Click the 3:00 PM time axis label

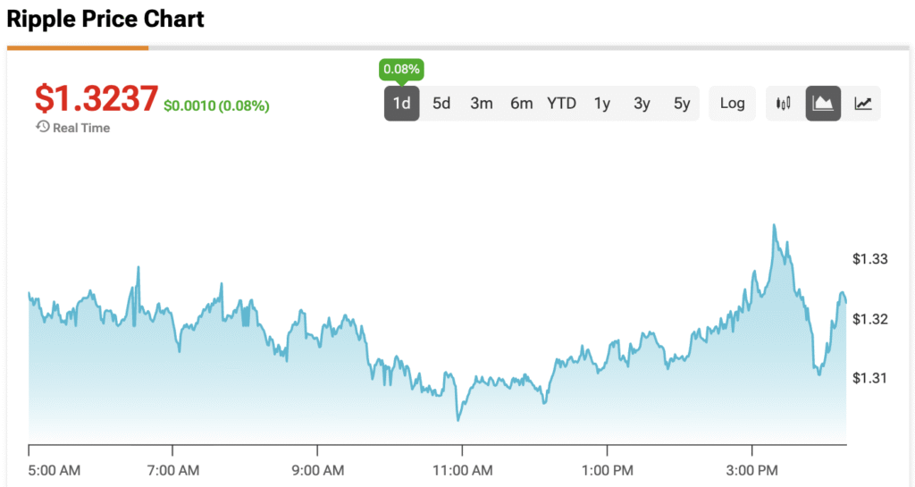(x=752, y=470)
